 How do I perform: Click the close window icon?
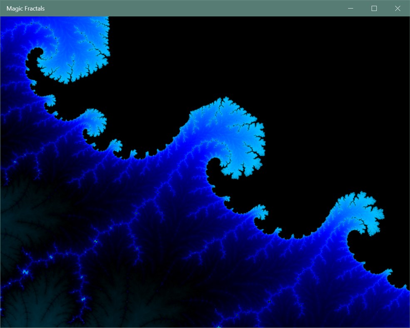pos(398,8)
